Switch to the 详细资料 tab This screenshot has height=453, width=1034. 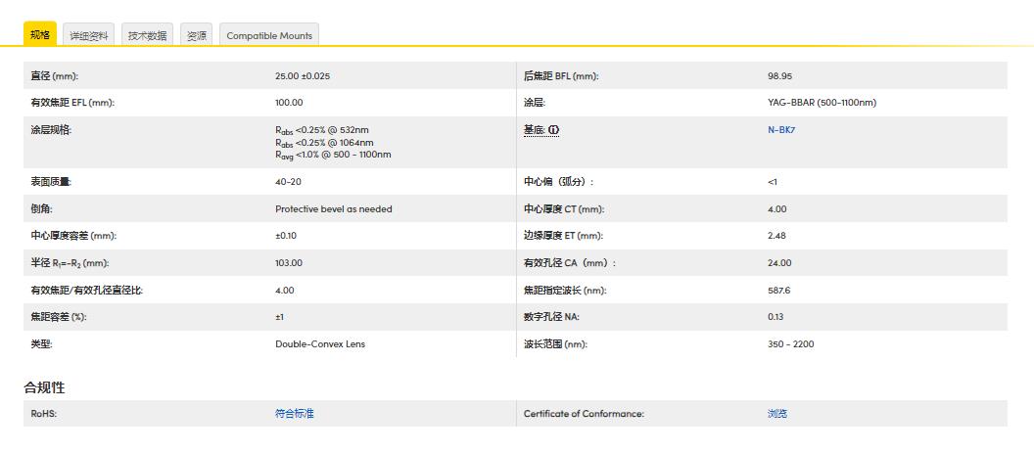pos(88,35)
